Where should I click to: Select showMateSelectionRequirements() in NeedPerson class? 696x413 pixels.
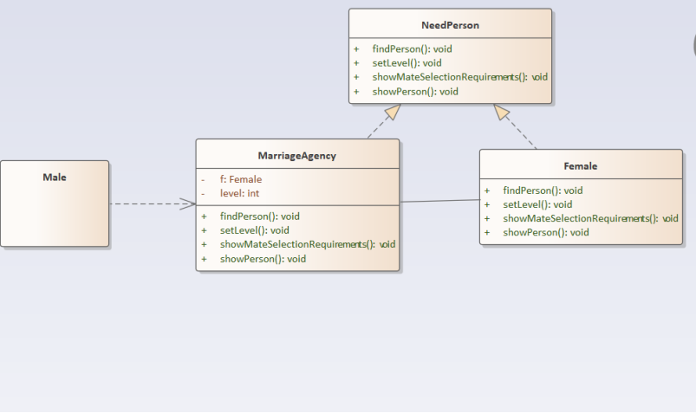(460, 77)
